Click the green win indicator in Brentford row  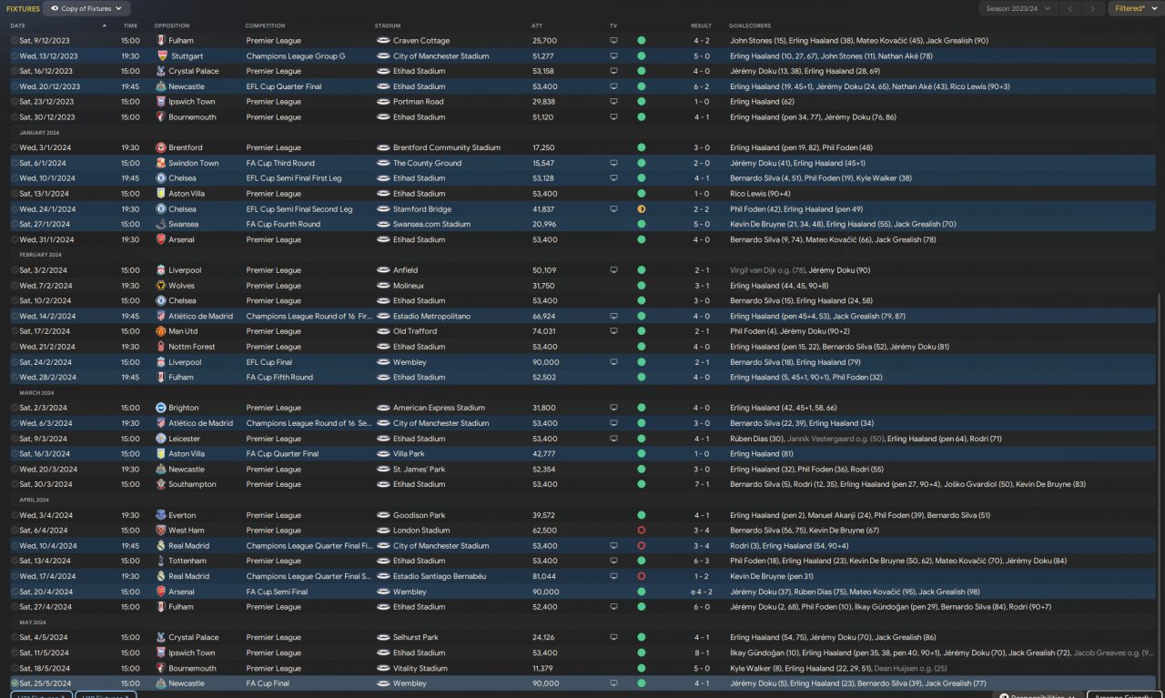point(641,147)
